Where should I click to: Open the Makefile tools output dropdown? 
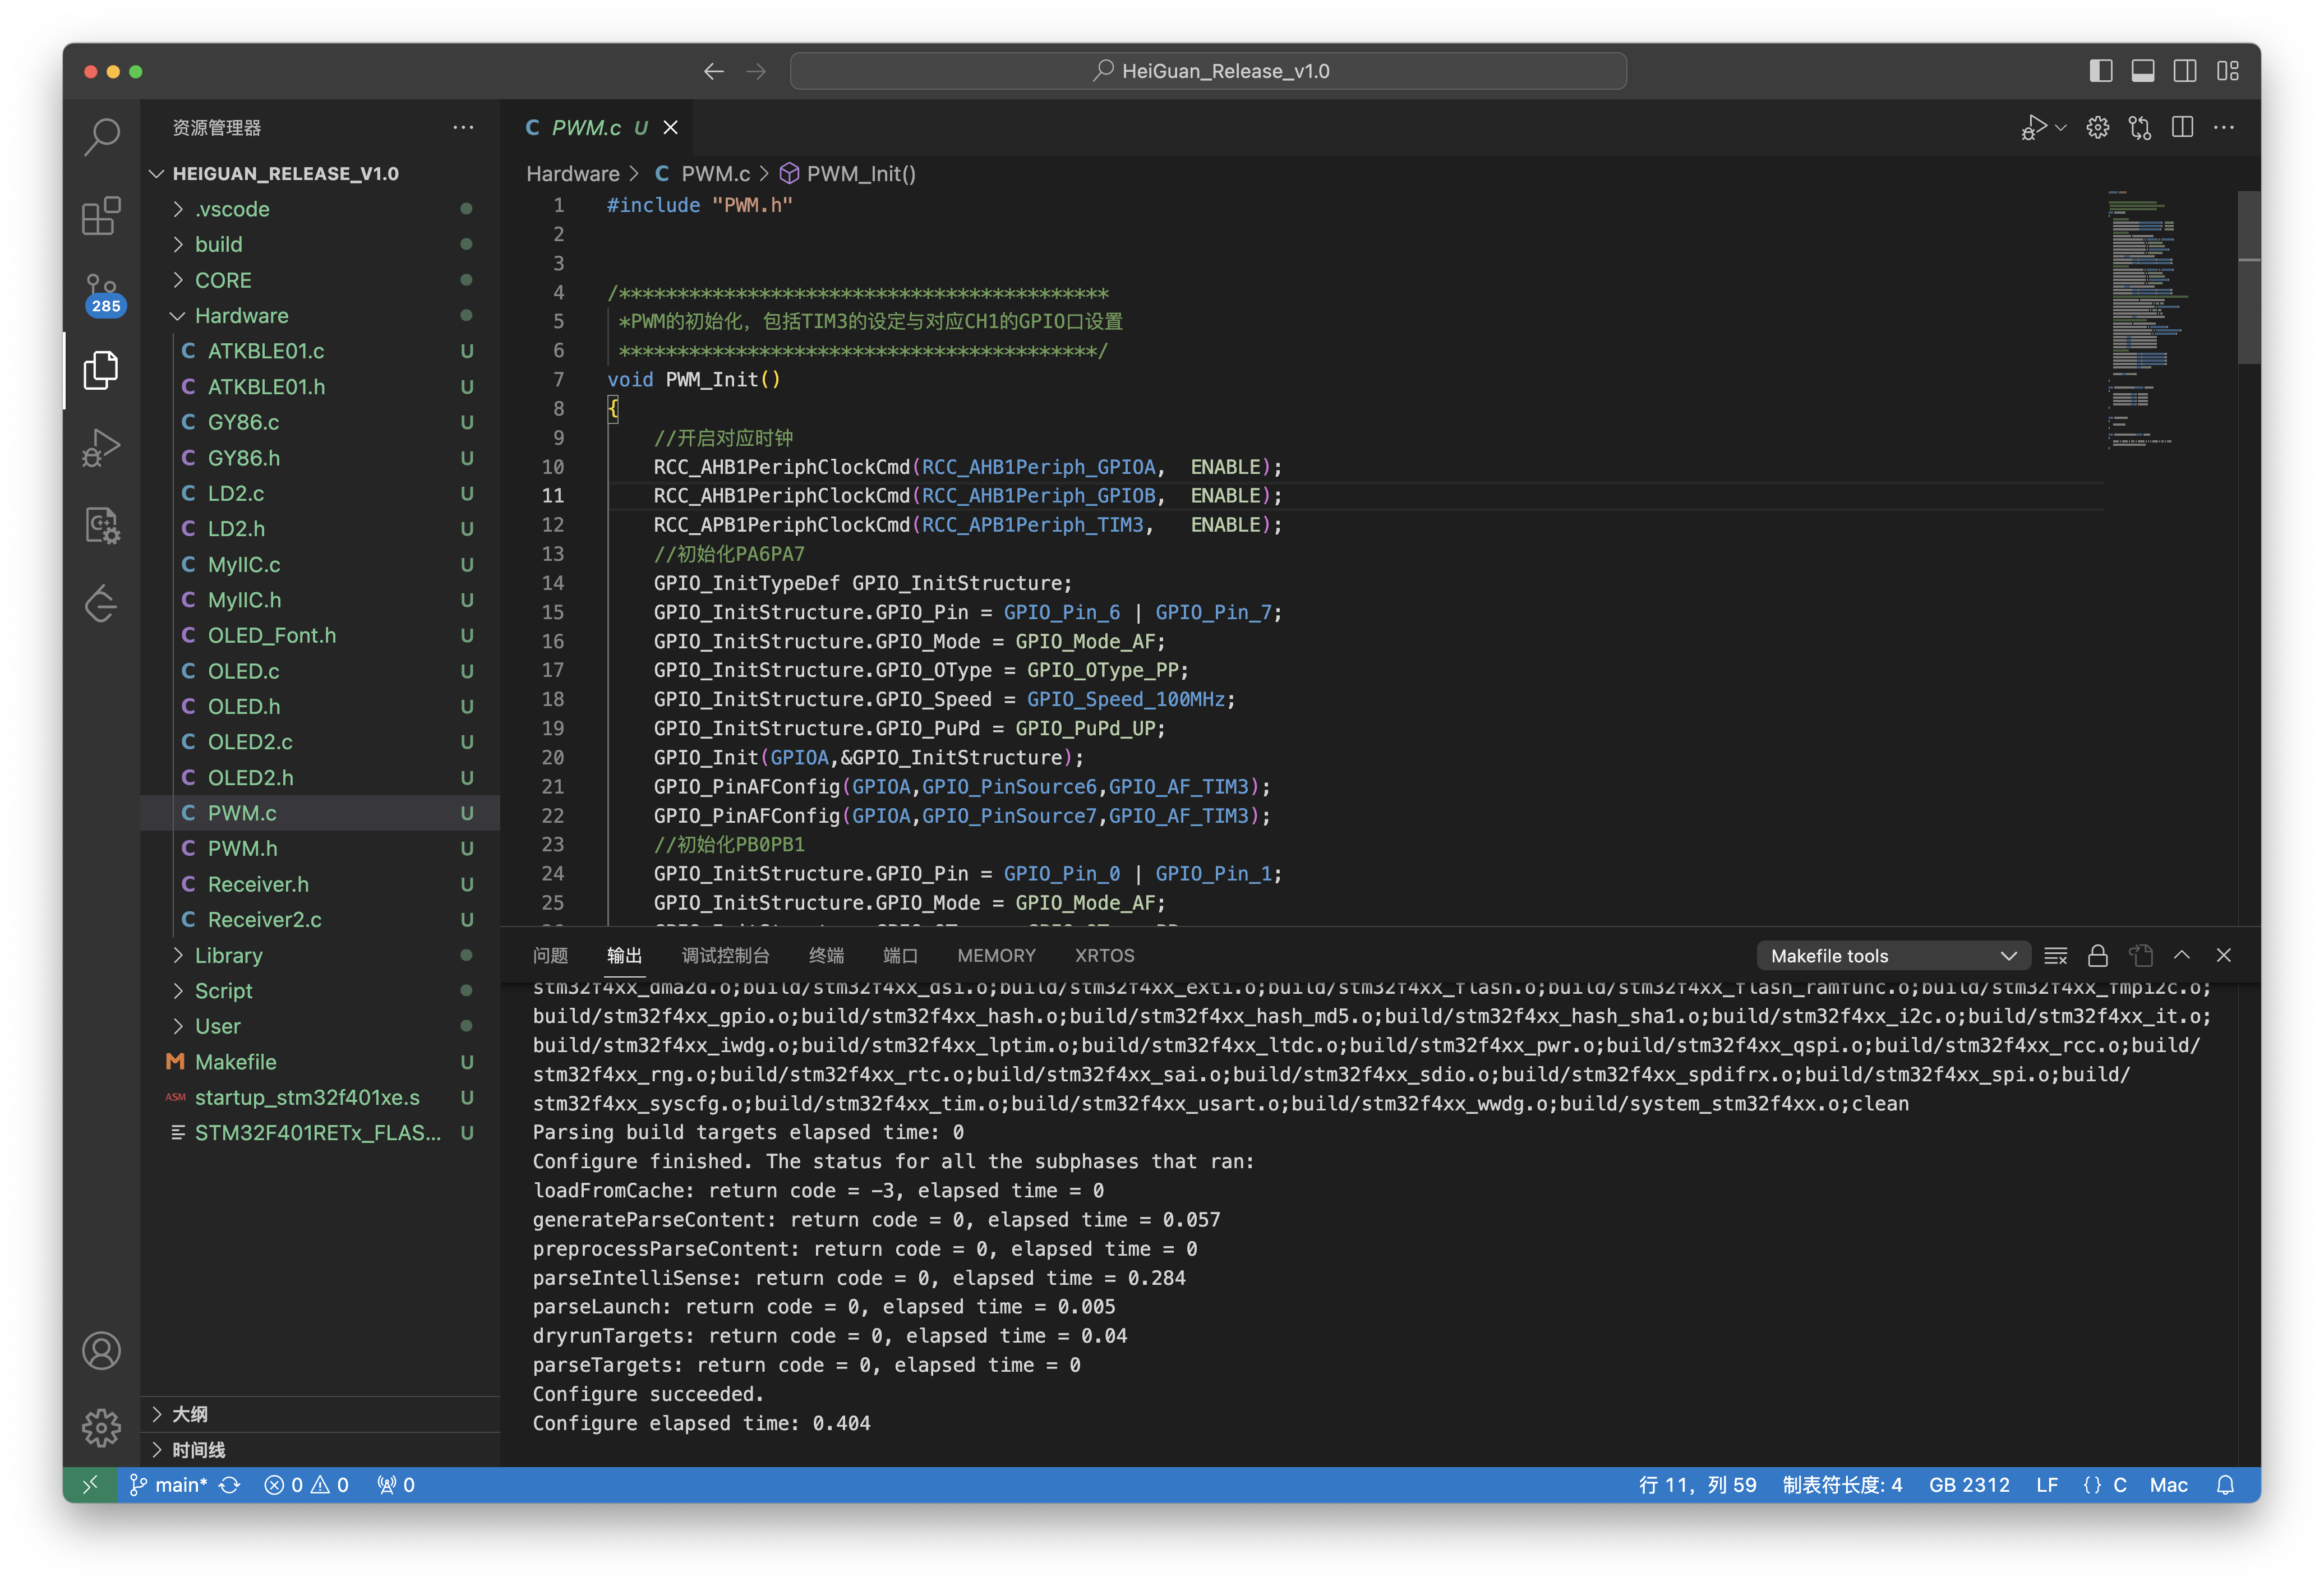(1893, 956)
